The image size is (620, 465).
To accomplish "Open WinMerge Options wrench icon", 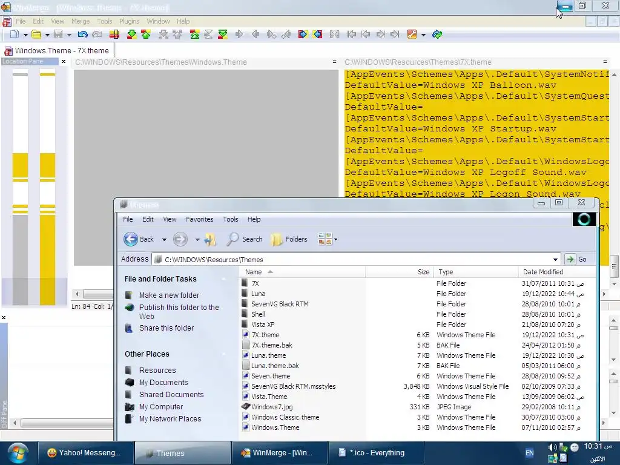I will click(x=412, y=35).
